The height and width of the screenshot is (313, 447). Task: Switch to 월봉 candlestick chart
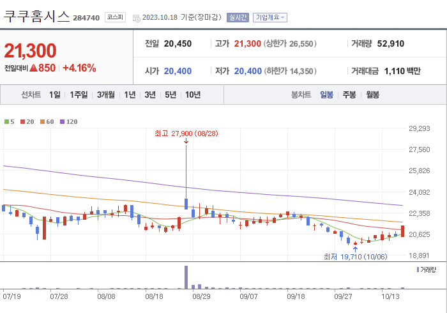(x=372, y=95)
